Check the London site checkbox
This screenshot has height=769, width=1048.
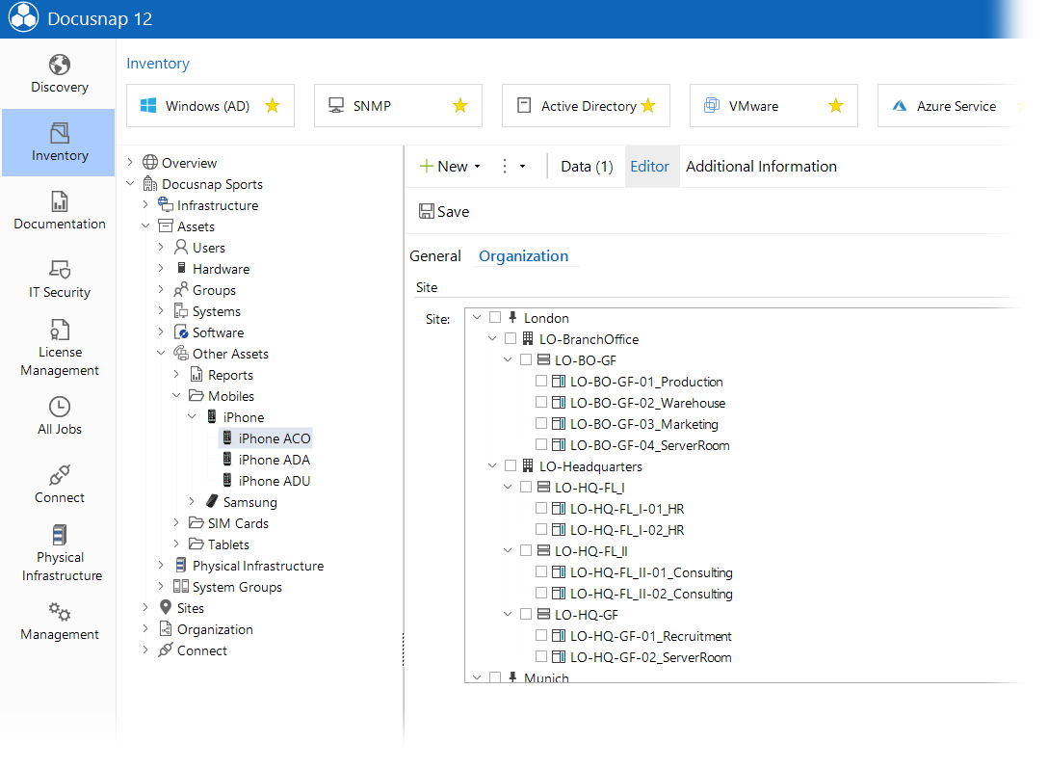point(495,317)
